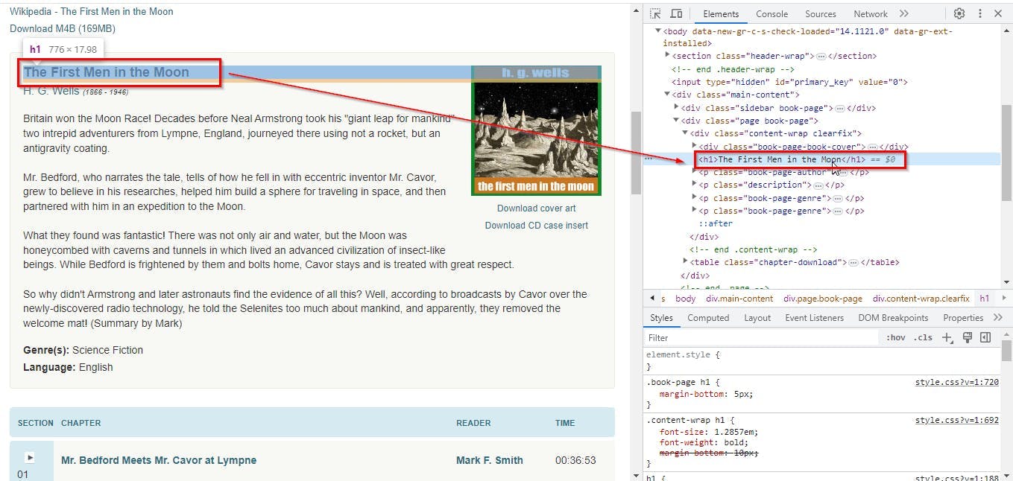Click the Download cover art link
1013x481 pixels.
(x=537, y=208)
